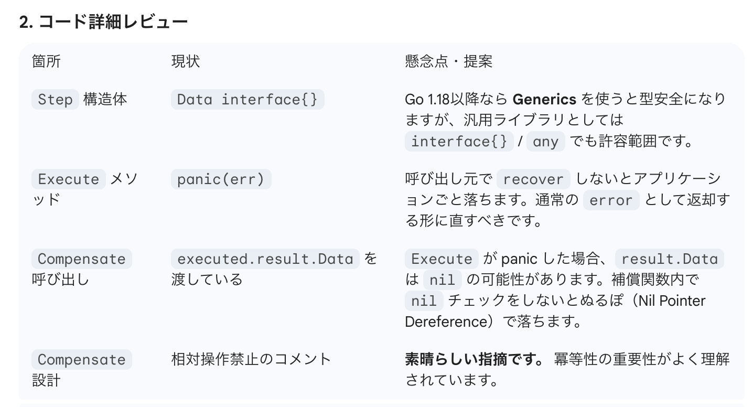Click the Compensate label above 設計
Screen dimensions: 753x407
tap(82, 360)
